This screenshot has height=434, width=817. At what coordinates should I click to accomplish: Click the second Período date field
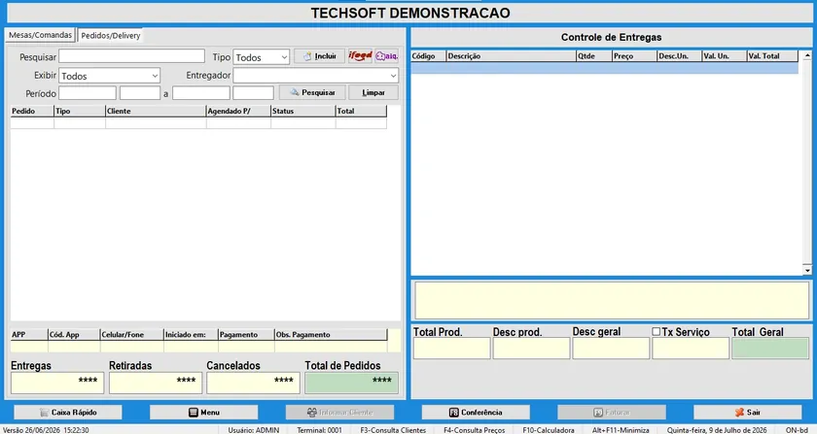201,93
